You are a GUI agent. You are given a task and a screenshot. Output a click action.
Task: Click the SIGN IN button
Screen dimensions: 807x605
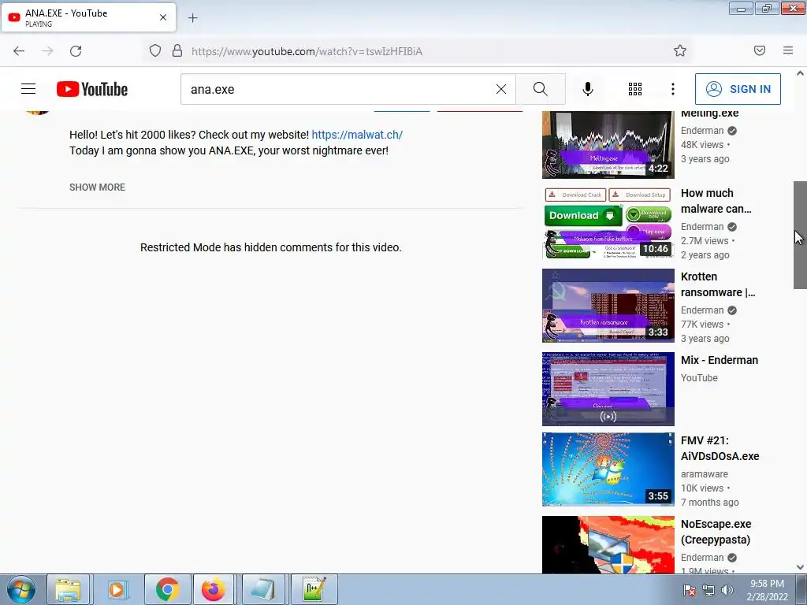click(738, 89)
